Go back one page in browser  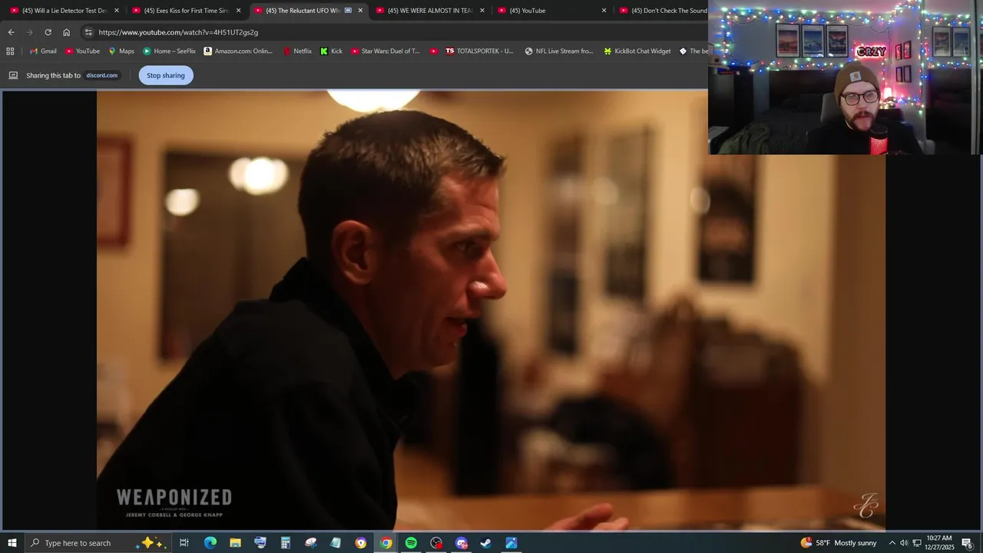click(11, 32)
